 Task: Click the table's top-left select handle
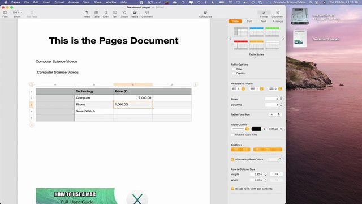tap(32, 84)
